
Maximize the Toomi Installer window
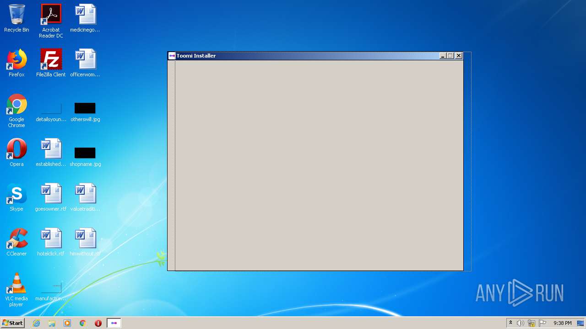pyautogui.click(x=450, y=56)
